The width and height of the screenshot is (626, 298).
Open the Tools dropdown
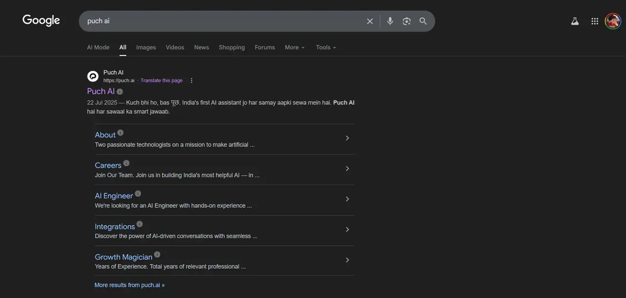(x=326, y=47)
